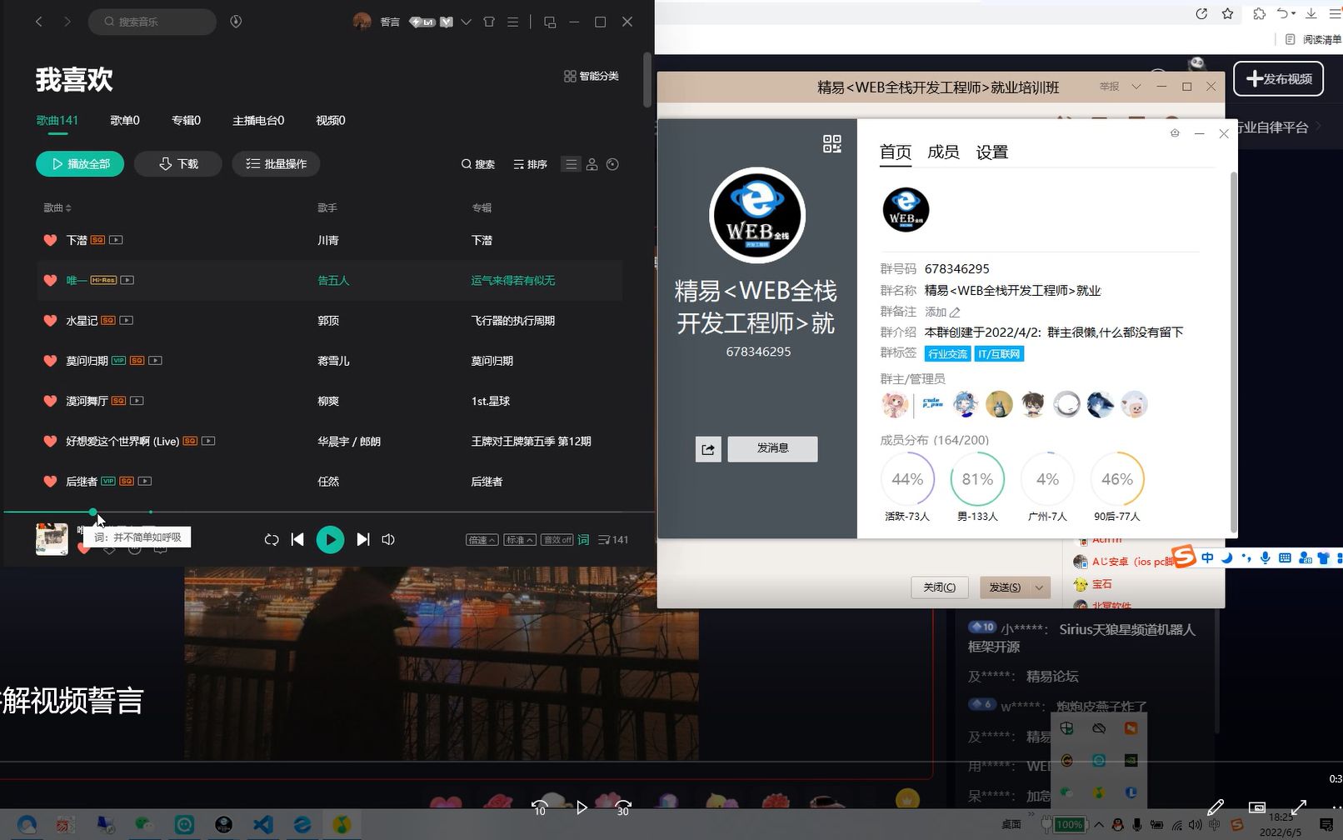Click the 发消息 send message button
The image size is (1343, 840).
pyautogui.click(x=772, y=448)
